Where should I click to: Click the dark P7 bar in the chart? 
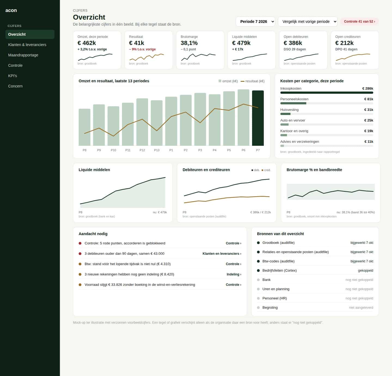pyautogui.click(x=258, y=118)
